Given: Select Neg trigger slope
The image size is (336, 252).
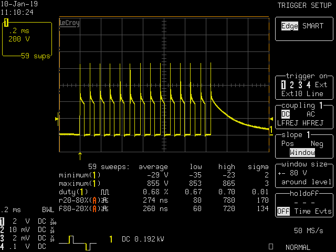Looking at the screenshot, I should coord(317,144).
